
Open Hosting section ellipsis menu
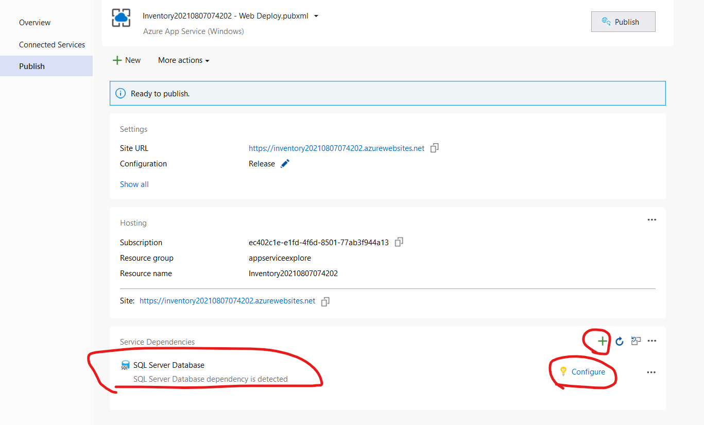click(x=651, y=219)
